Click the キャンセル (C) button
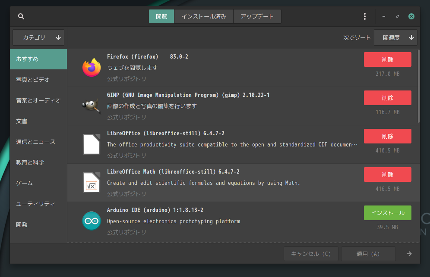This screenshot has width=430, height=277. coord(311,254)
